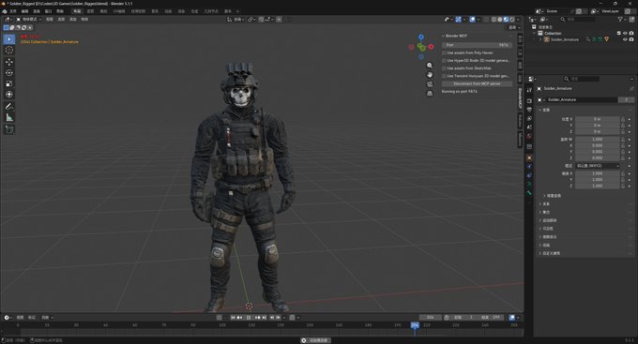Click the viewport zoom magnifier icon
The width and height of the screenshot is (638, 344).
coord(430,66)
